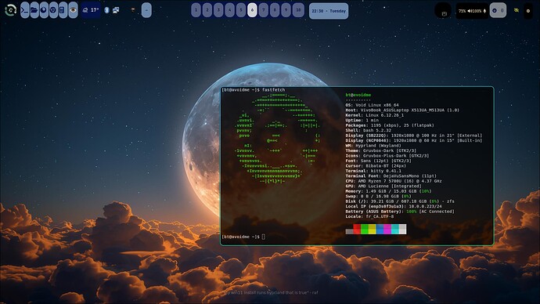Click the 'Terminal: kitty 0.41.1' line
Screen dimensions: 540x304
(373, 171)
